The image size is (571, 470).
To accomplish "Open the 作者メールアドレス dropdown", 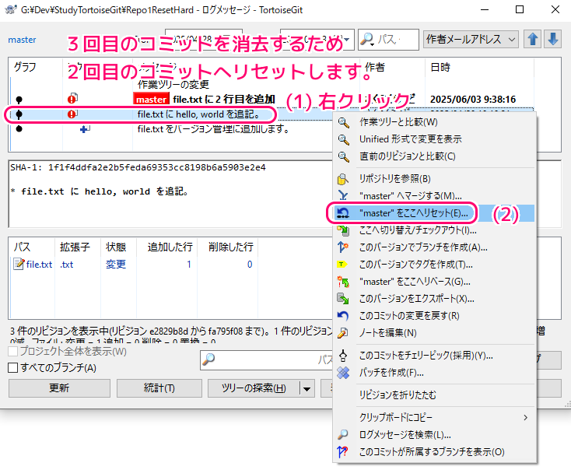I will (x=471, y=40).
